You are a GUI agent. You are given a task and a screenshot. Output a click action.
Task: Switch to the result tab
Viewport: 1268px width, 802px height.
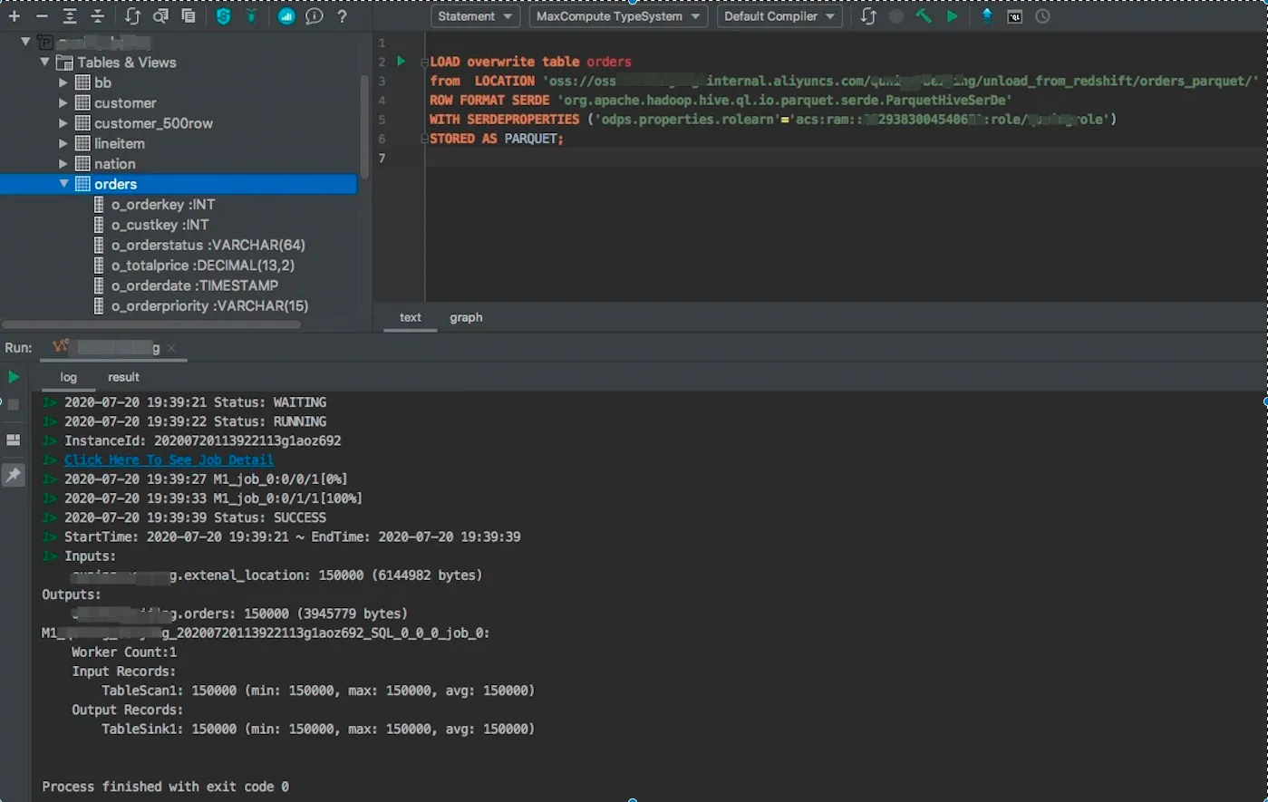pyautogui.click(x=124, y=377)
